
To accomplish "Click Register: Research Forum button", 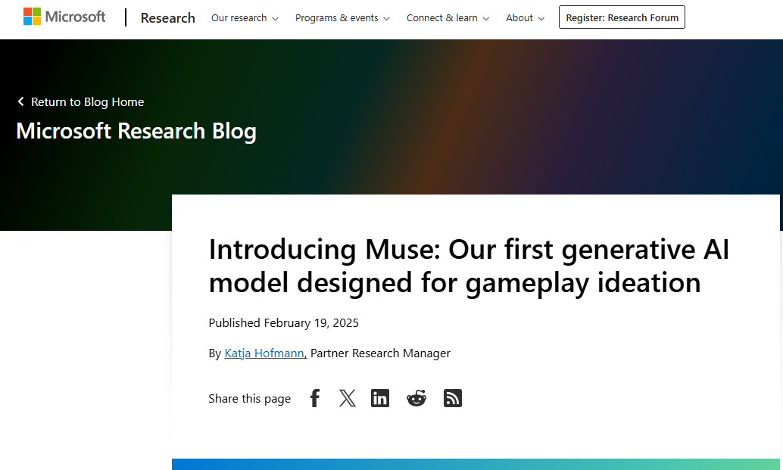I will [622, 17].
